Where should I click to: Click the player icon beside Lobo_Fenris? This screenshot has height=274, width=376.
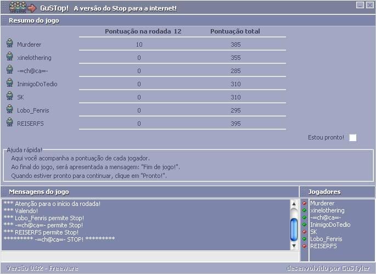coord(9,109)
